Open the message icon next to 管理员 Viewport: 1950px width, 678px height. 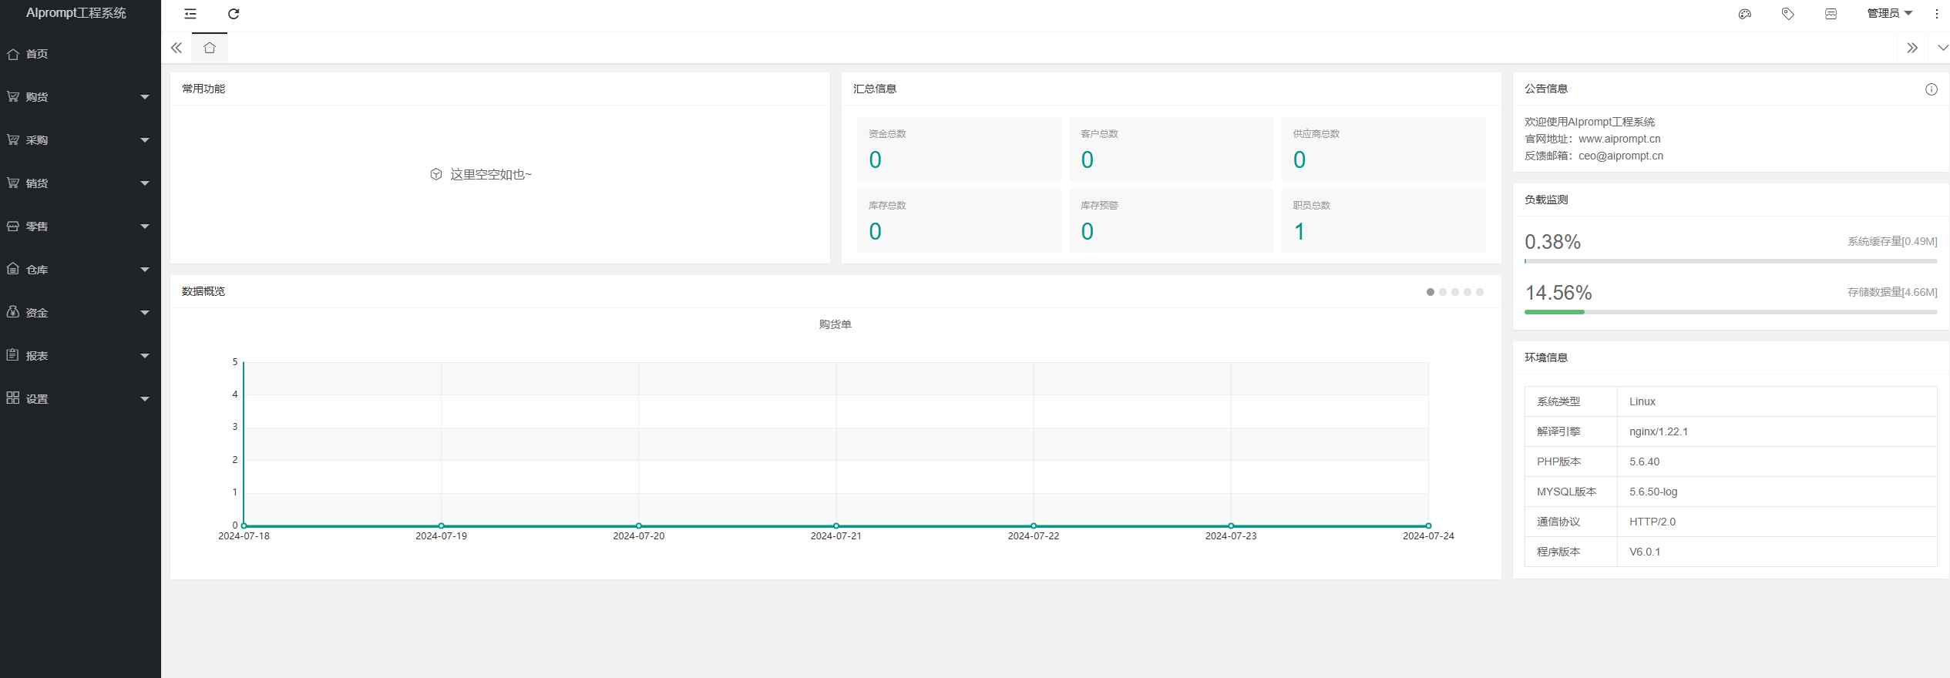[1831, 14]
